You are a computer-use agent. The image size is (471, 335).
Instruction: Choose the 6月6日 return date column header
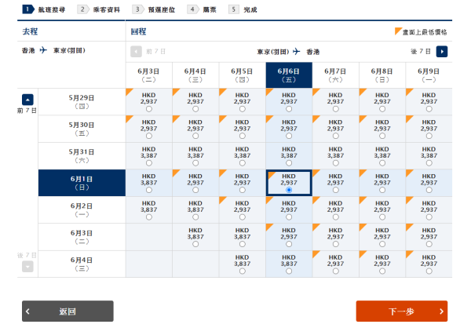[289, 75]
